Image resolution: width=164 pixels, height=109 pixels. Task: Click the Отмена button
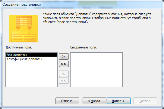(67, 101)
